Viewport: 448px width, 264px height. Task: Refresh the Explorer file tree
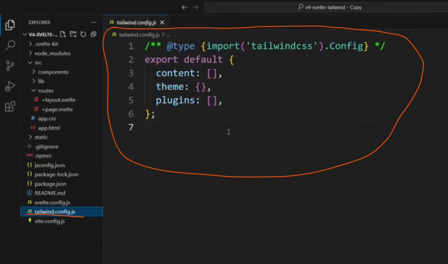click(83, 34)
